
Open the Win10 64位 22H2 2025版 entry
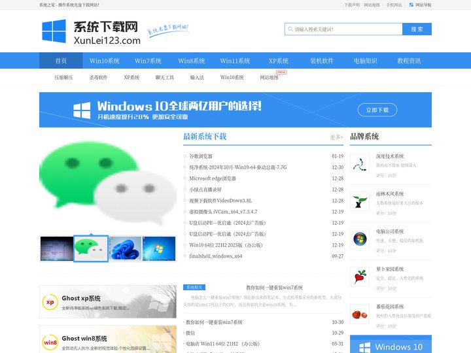226,245
